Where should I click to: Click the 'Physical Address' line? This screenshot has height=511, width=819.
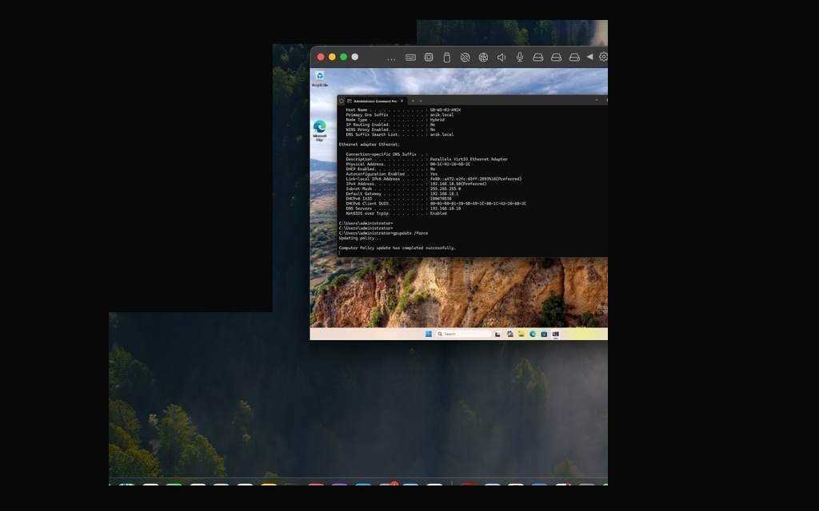tap(408, 164)
